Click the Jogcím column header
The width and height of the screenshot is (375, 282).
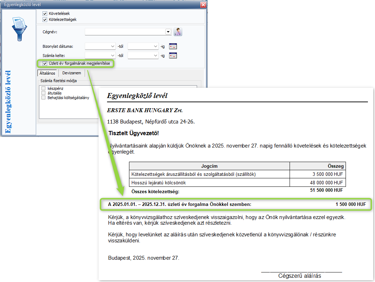click(209, 166)
